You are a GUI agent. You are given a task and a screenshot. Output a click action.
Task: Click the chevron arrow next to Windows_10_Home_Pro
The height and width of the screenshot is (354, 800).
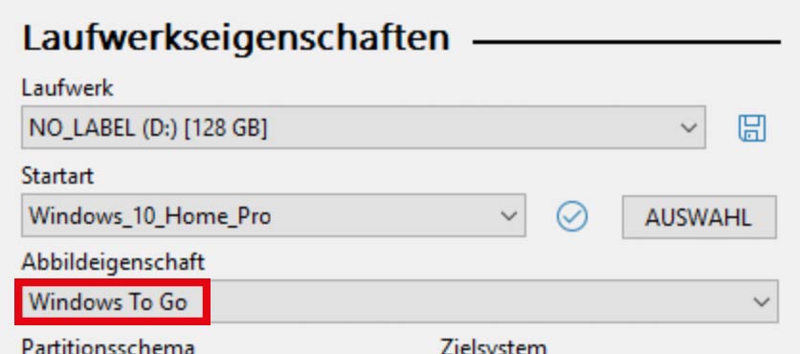[x=509, y=216]
